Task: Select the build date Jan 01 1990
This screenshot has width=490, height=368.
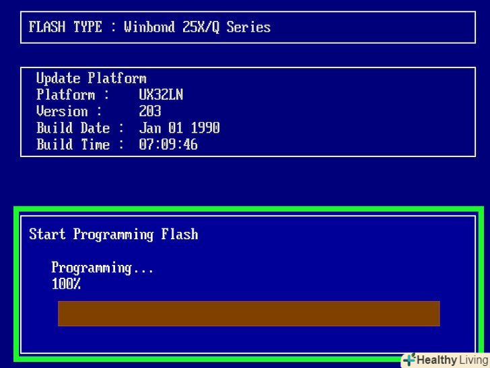Action: pyautogui.click(x=179, y=127)
